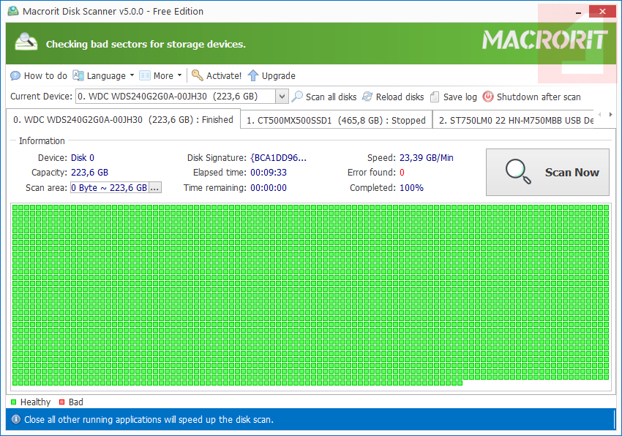Viewport: 622px width, 436px height.
Task: Click the How to do help icon
Action: [15, 75]
